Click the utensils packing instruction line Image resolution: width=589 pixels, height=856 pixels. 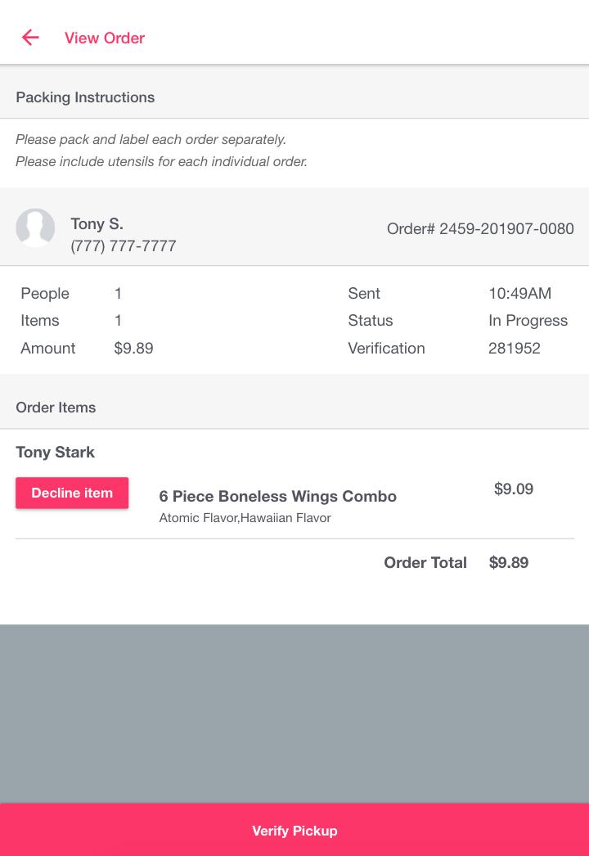click(x=161, y=161)
